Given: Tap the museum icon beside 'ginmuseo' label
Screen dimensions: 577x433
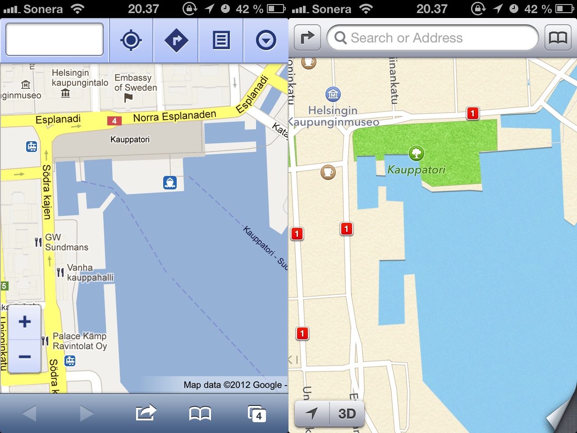Looking at the screenshot, I should coord(26,84).
